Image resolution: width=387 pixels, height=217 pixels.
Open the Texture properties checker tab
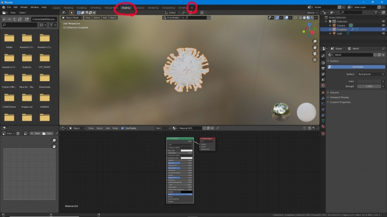point(323,134)
